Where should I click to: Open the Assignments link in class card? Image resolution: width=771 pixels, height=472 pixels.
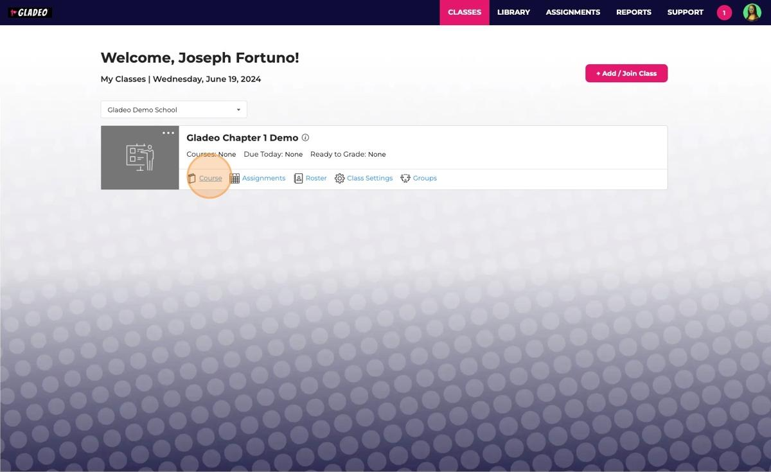263,178
